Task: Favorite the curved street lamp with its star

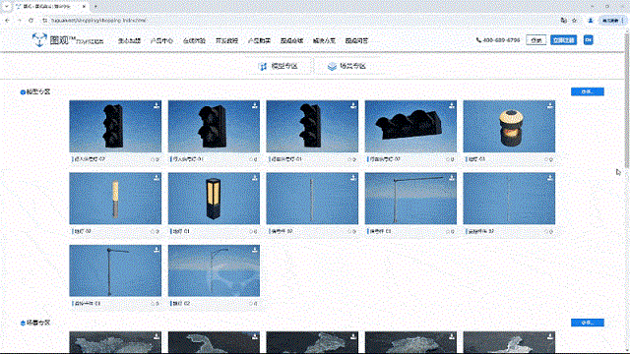Action: [251, 304]
